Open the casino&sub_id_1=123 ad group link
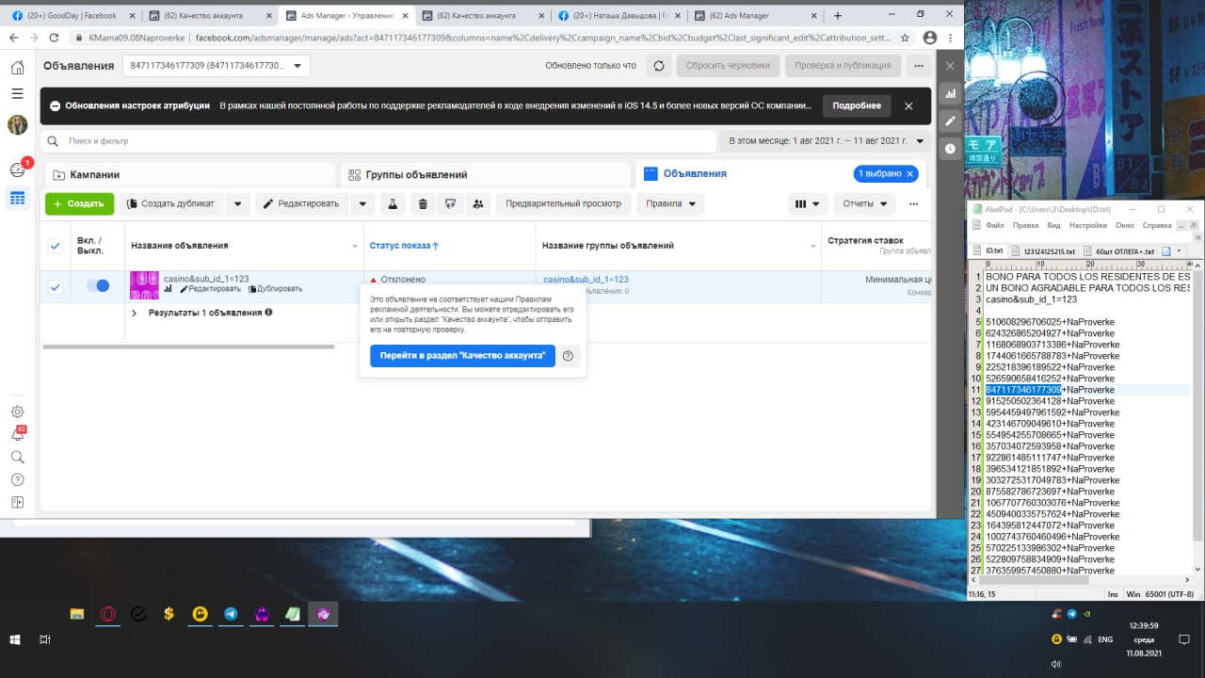1205x678 pixels. coord(586,280)
